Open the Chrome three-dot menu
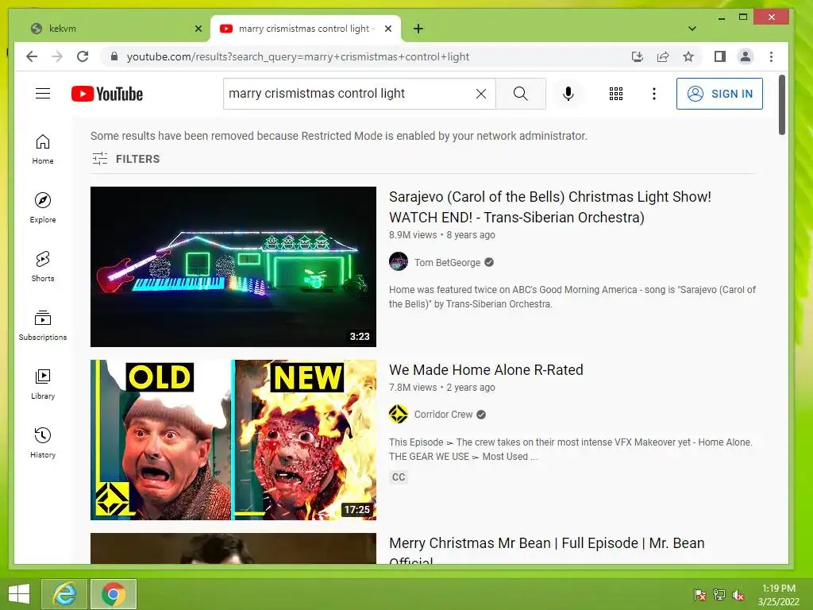 pos(771,56)
